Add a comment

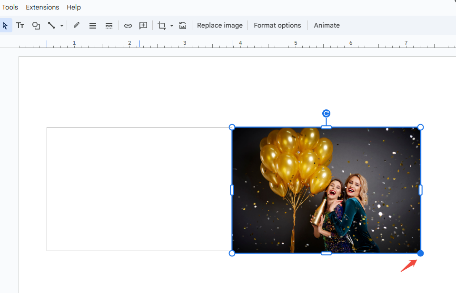(143, 25)
